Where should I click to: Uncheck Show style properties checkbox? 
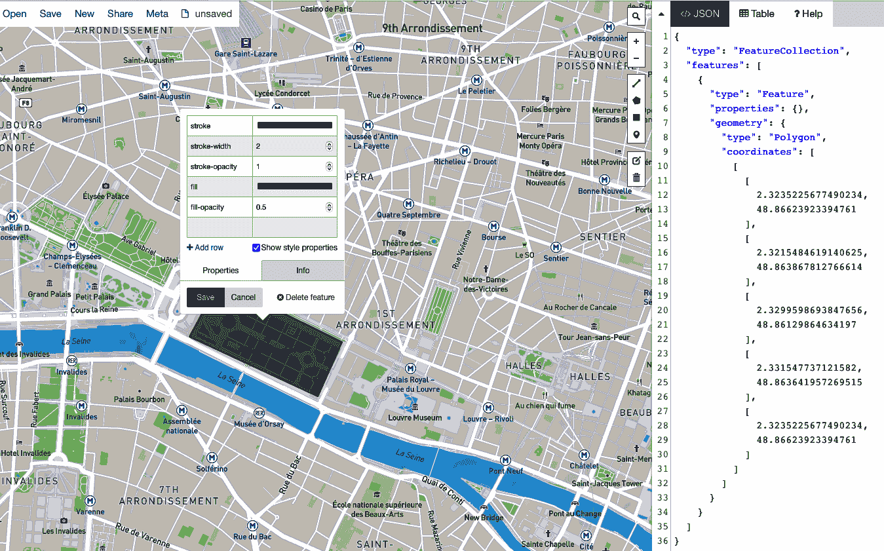click(256, 248)
